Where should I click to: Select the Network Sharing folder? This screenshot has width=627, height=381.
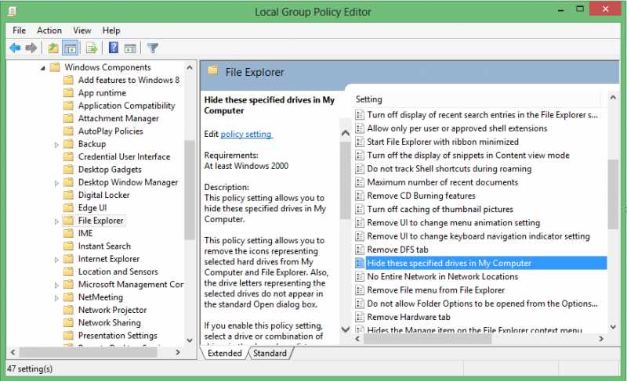tap(110, 323)
